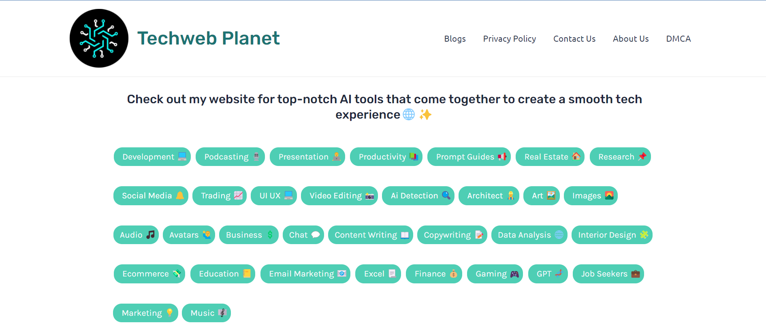Click the music note icon on Audio

[151, 235]
